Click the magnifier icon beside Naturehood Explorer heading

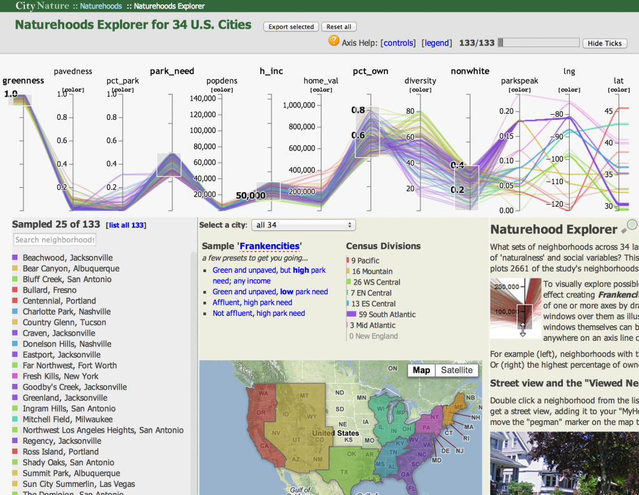(x=629, y=227)
